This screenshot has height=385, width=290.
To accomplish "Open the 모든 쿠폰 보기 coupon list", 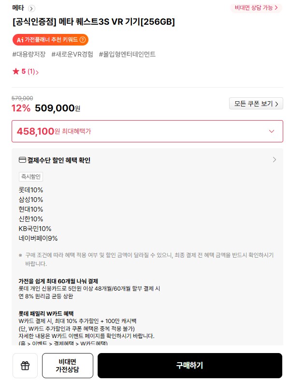I will [x=256, y=104].
